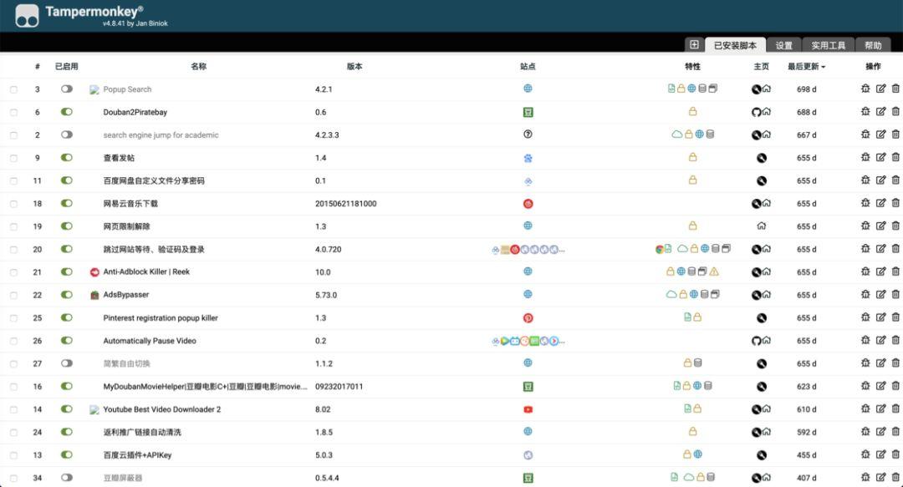The image size is (903, 487).
Task: Delete 百度云插件+APIKey via trash icon
Action: pos(895,454)
